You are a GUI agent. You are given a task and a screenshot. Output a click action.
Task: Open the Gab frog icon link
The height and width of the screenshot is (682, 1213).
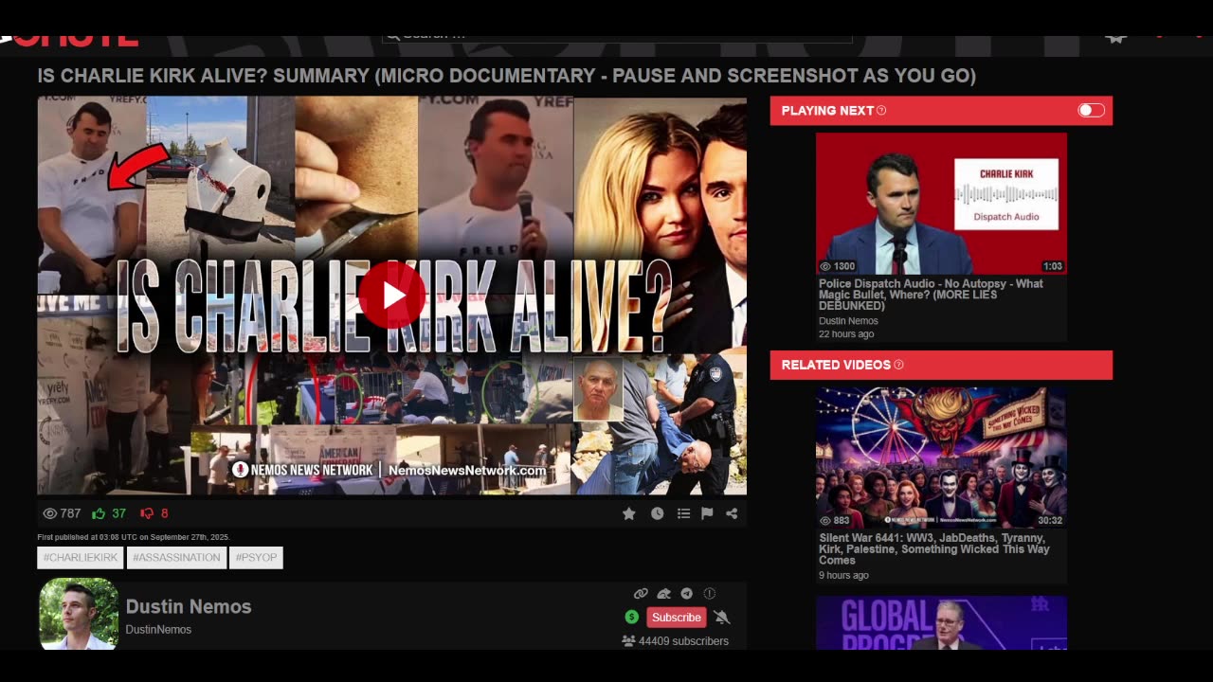663,594
